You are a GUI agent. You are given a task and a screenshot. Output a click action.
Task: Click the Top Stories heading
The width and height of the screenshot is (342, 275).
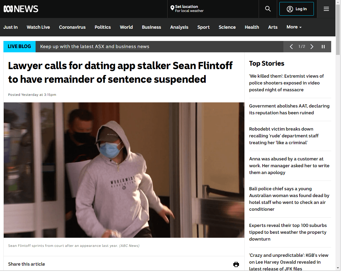(267, 63)
